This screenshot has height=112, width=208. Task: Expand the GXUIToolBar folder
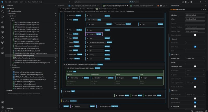pos(11,68)
